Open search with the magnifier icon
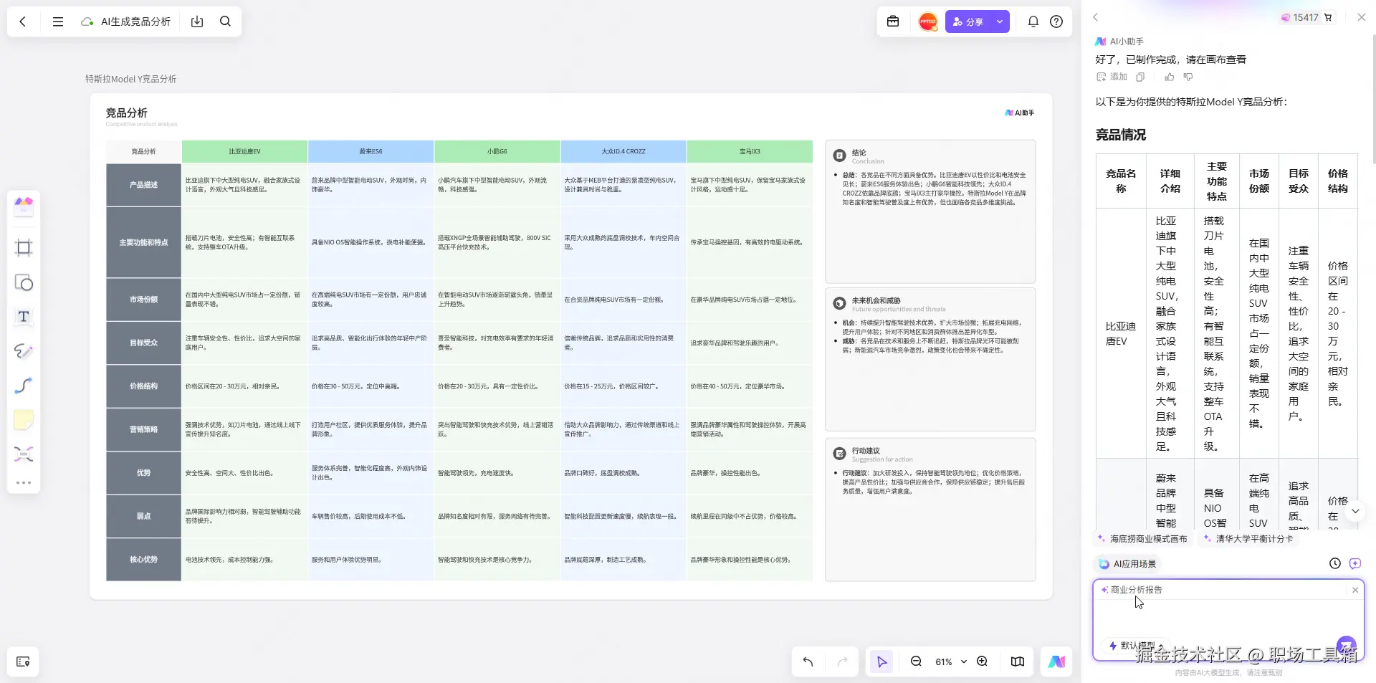The height and width of the screenshot is (683, 1376). pos(225,22)
